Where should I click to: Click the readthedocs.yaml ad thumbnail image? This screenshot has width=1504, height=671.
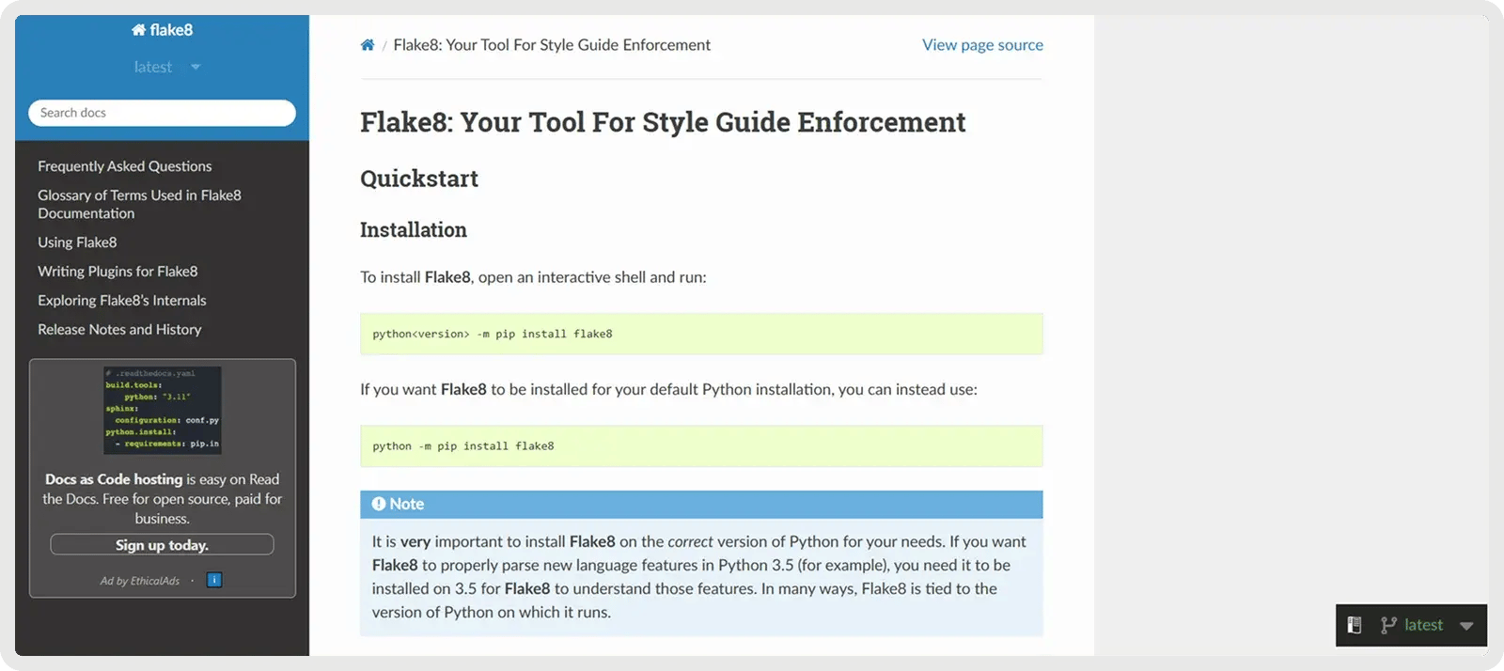(x=163, y=410)
